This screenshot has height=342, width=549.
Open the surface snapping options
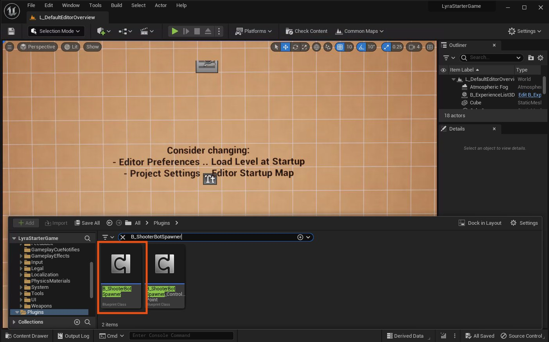[328, 47]
